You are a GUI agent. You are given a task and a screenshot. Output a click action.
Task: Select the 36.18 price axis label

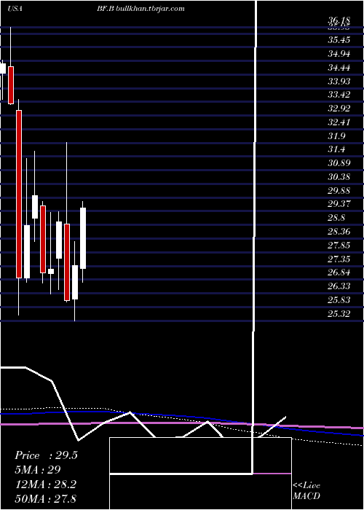click(x=339, y=21)
